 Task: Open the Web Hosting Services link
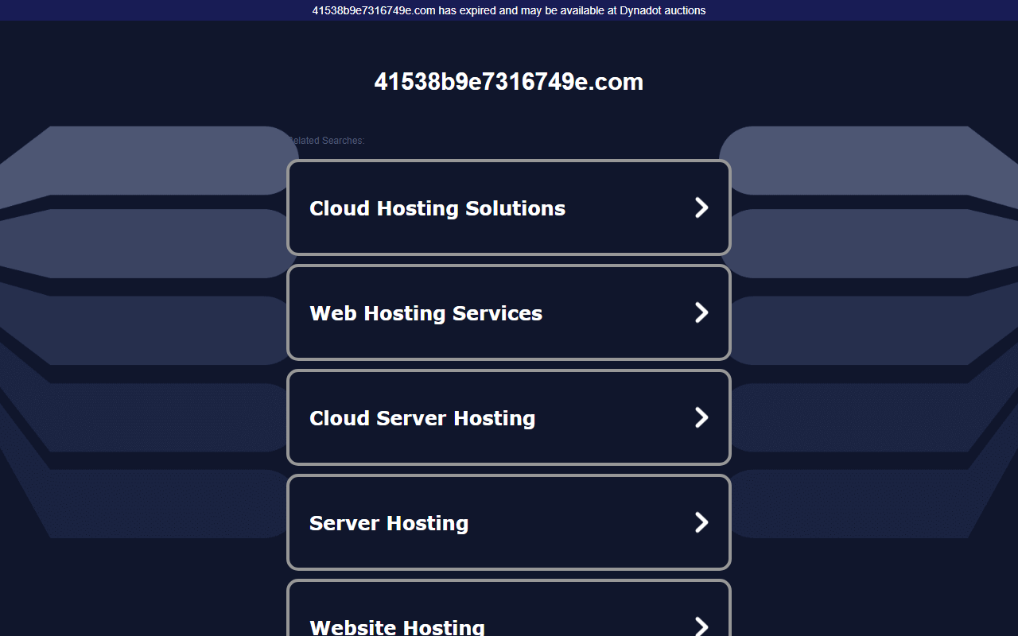click(509, 312)
